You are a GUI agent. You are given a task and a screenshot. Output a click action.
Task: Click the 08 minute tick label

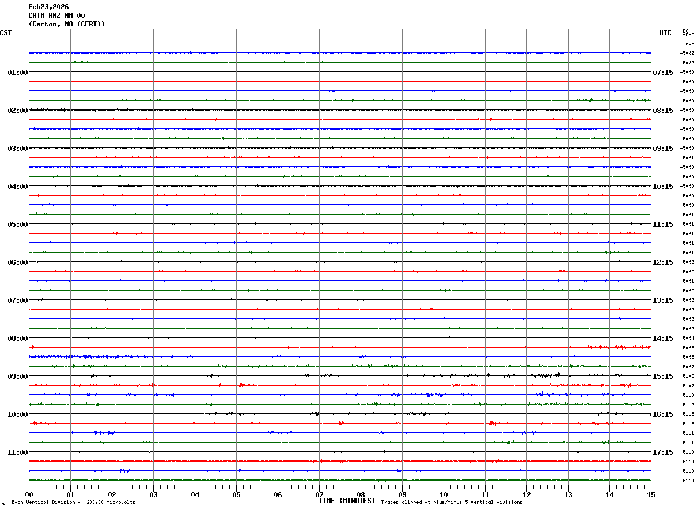[361, 494]
